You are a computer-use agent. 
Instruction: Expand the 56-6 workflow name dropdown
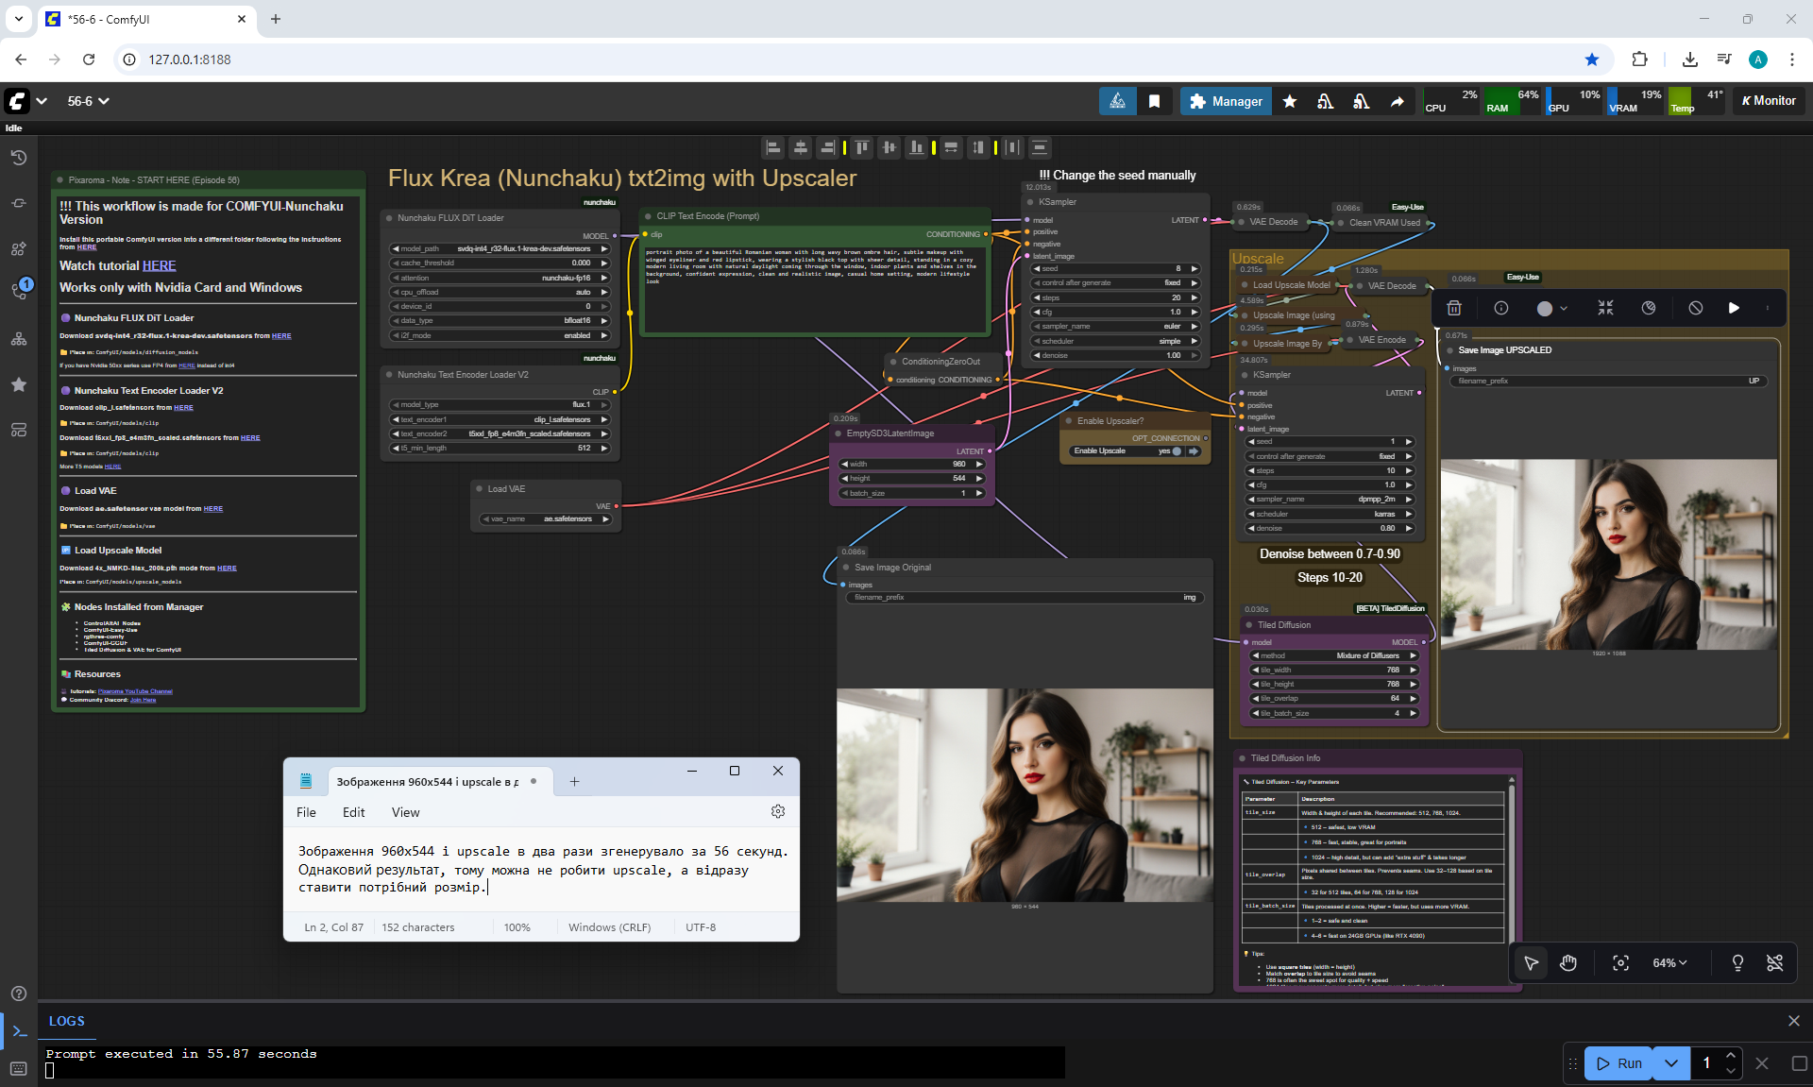coord(88,101)
